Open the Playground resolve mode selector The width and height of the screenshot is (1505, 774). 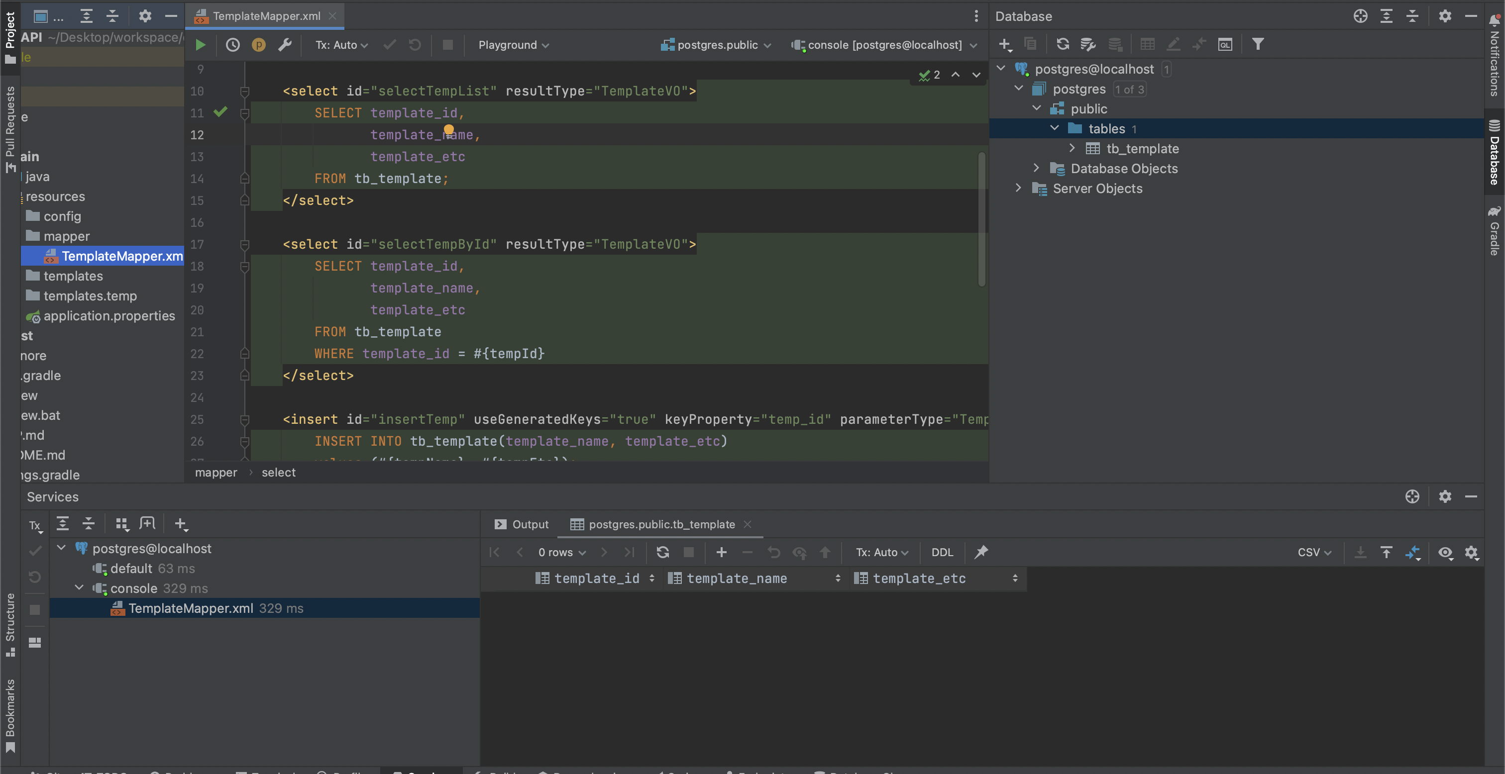[513, 45]
